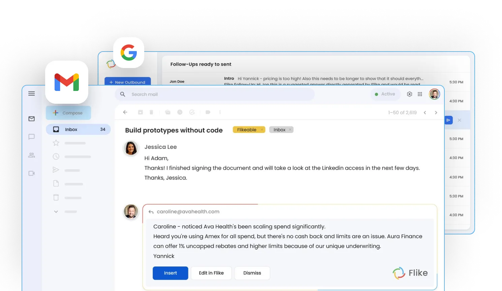Remove the Inbox label tag
The width and height of the screenshot is (502, 291).
[290, 130]
